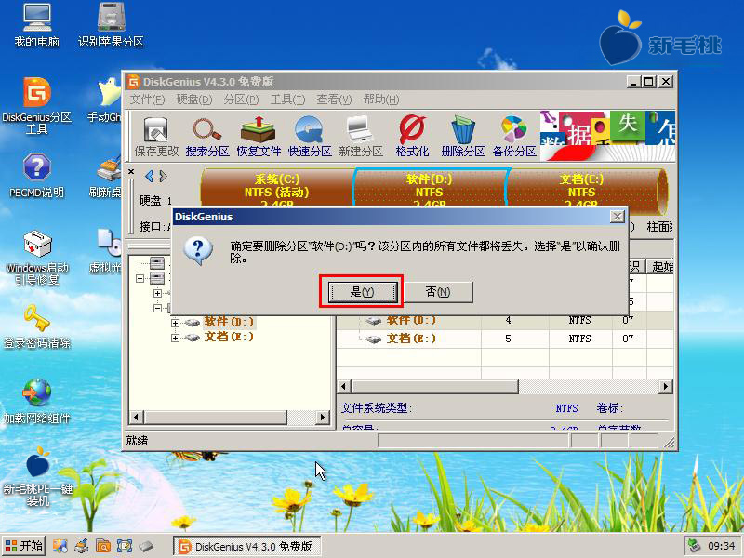Open the 我的电脑 desktop icon
This screenshot has width=744, height=558.
pyautogui.click(x=37, y=25)
